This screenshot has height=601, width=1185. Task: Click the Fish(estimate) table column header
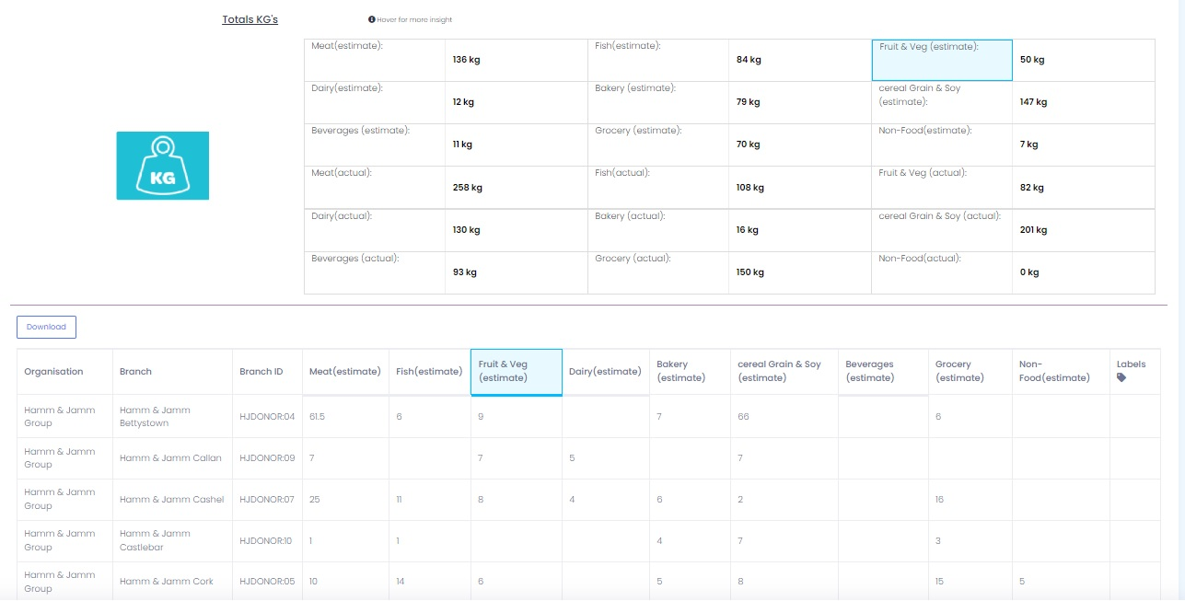(429, 372)
